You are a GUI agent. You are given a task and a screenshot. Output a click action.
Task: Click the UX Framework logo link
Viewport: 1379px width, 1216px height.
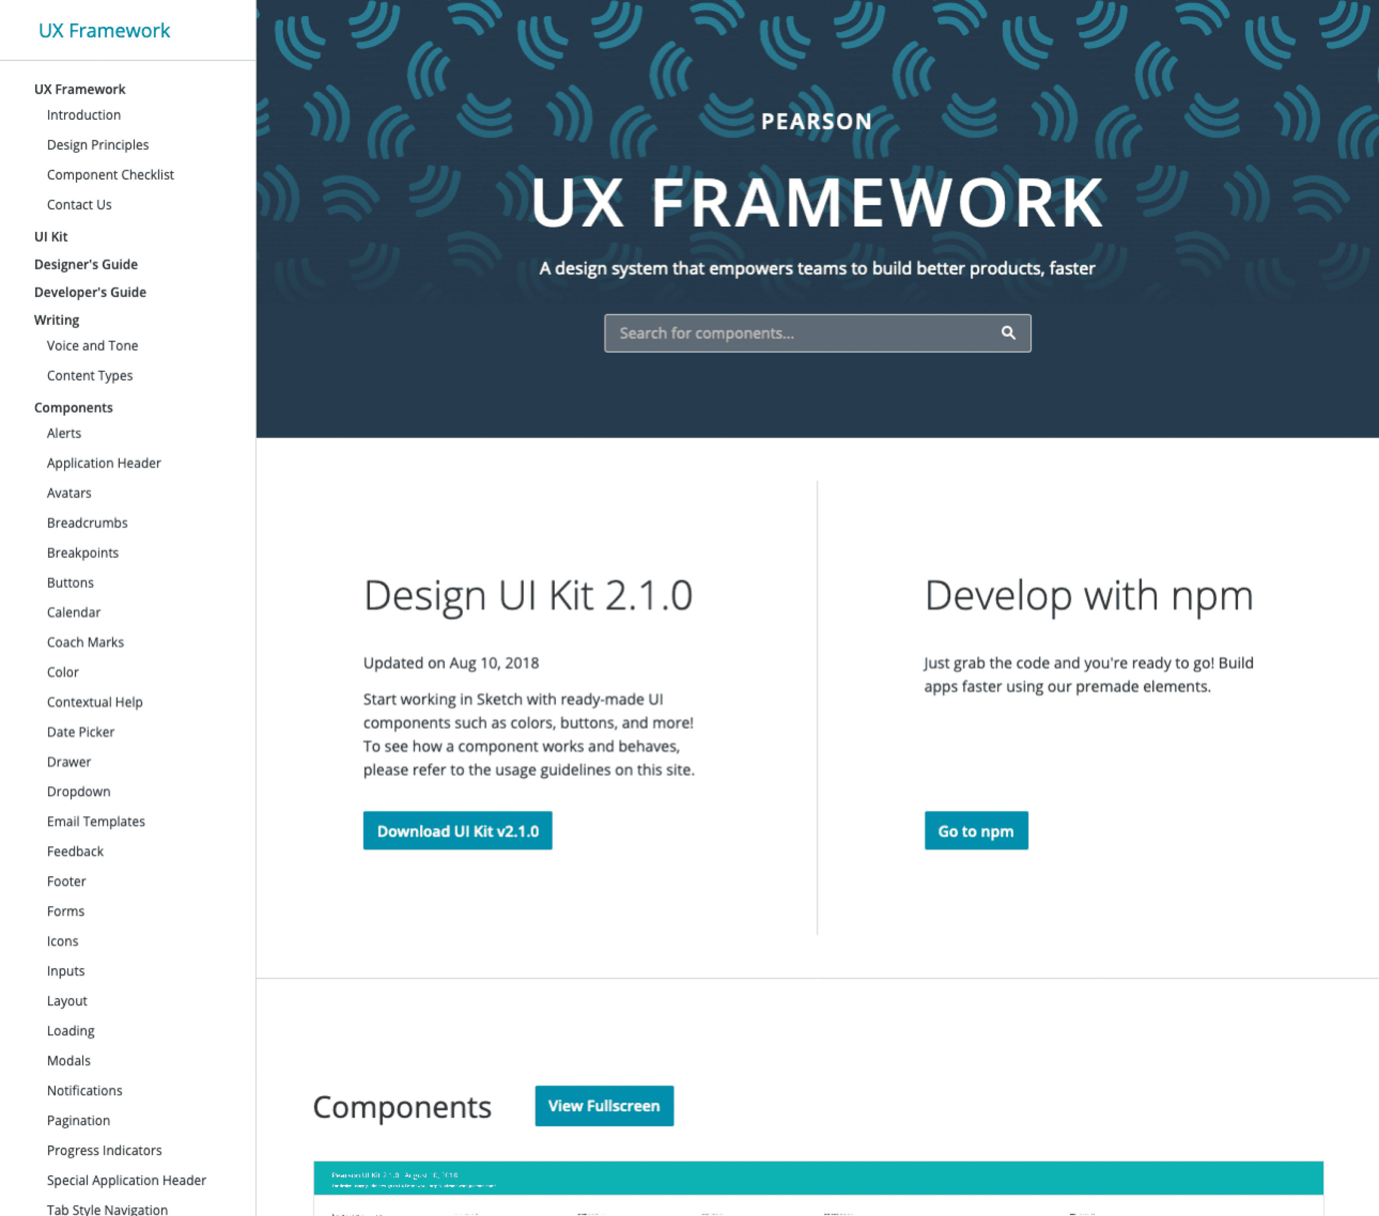click(x=104, y=30)
